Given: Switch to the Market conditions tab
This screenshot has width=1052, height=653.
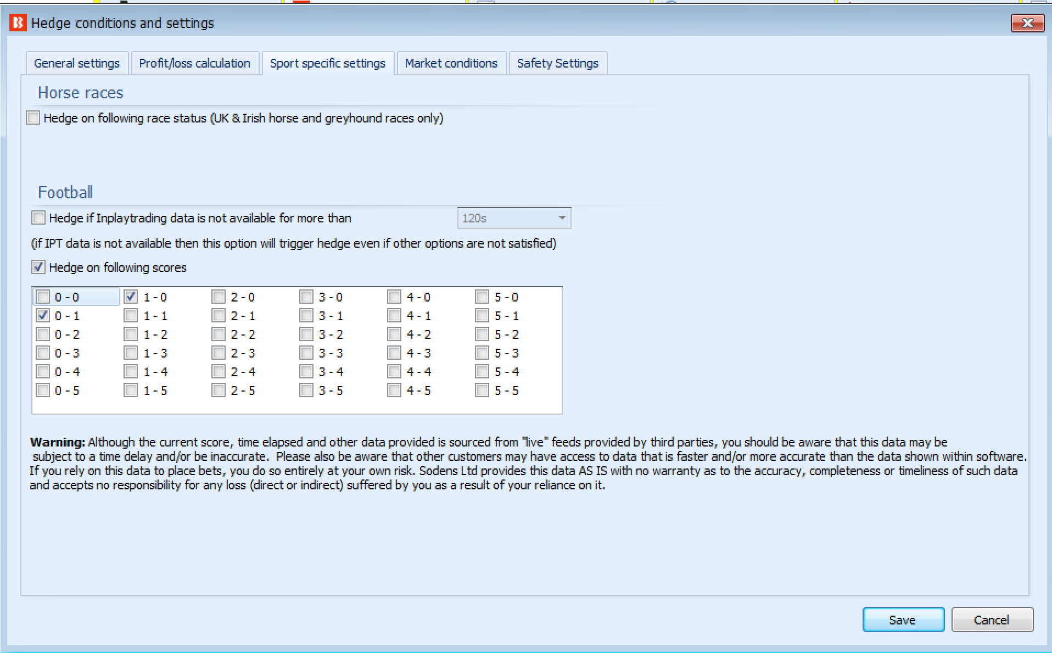Looking at the screenshot, I should tap(451, 63).
